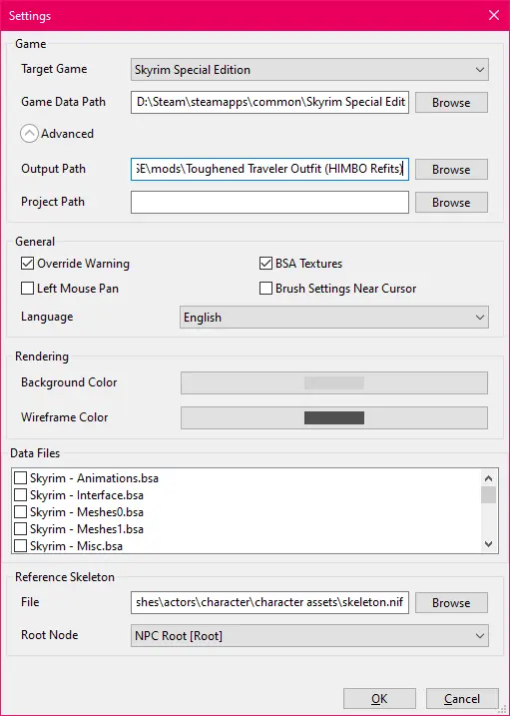Toggle Override Warning checkbox
The height and width of the screenshot is (716, 510).
point(27,264)
